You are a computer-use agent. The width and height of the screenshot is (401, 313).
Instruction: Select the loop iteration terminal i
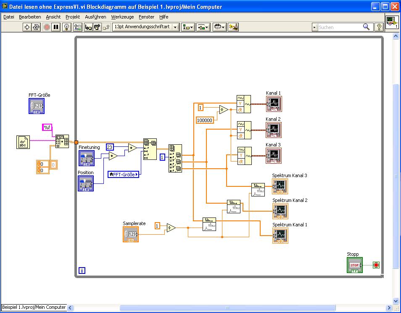[82, 271]
